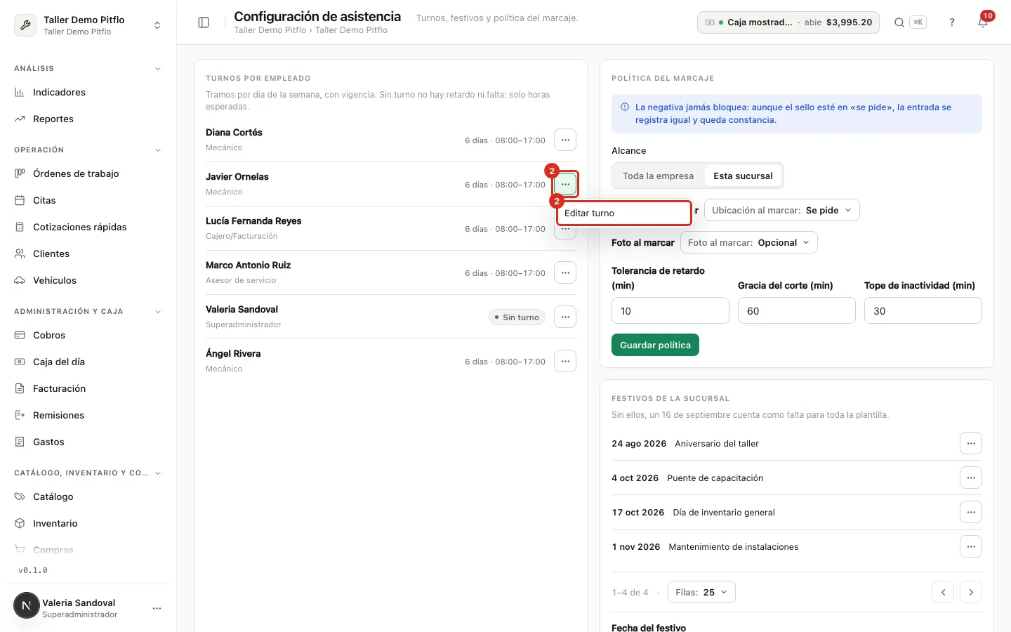Collapse the Análisis sidebar section
The image size is (1011, 632).
tap(158, 68)
